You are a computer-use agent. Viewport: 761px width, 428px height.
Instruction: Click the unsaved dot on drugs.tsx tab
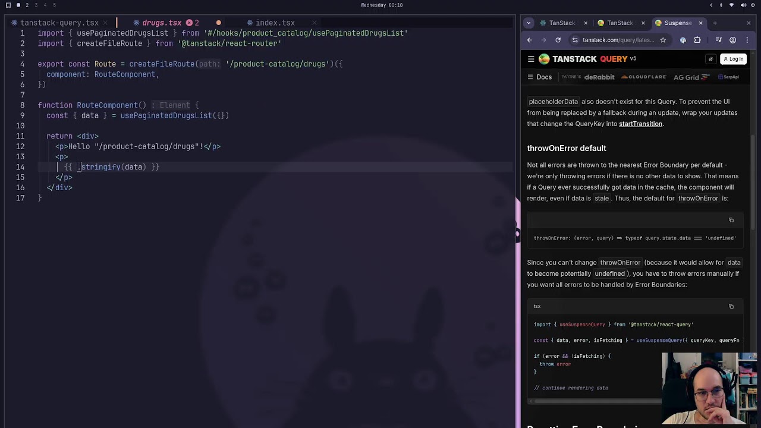tap(218, 23)
